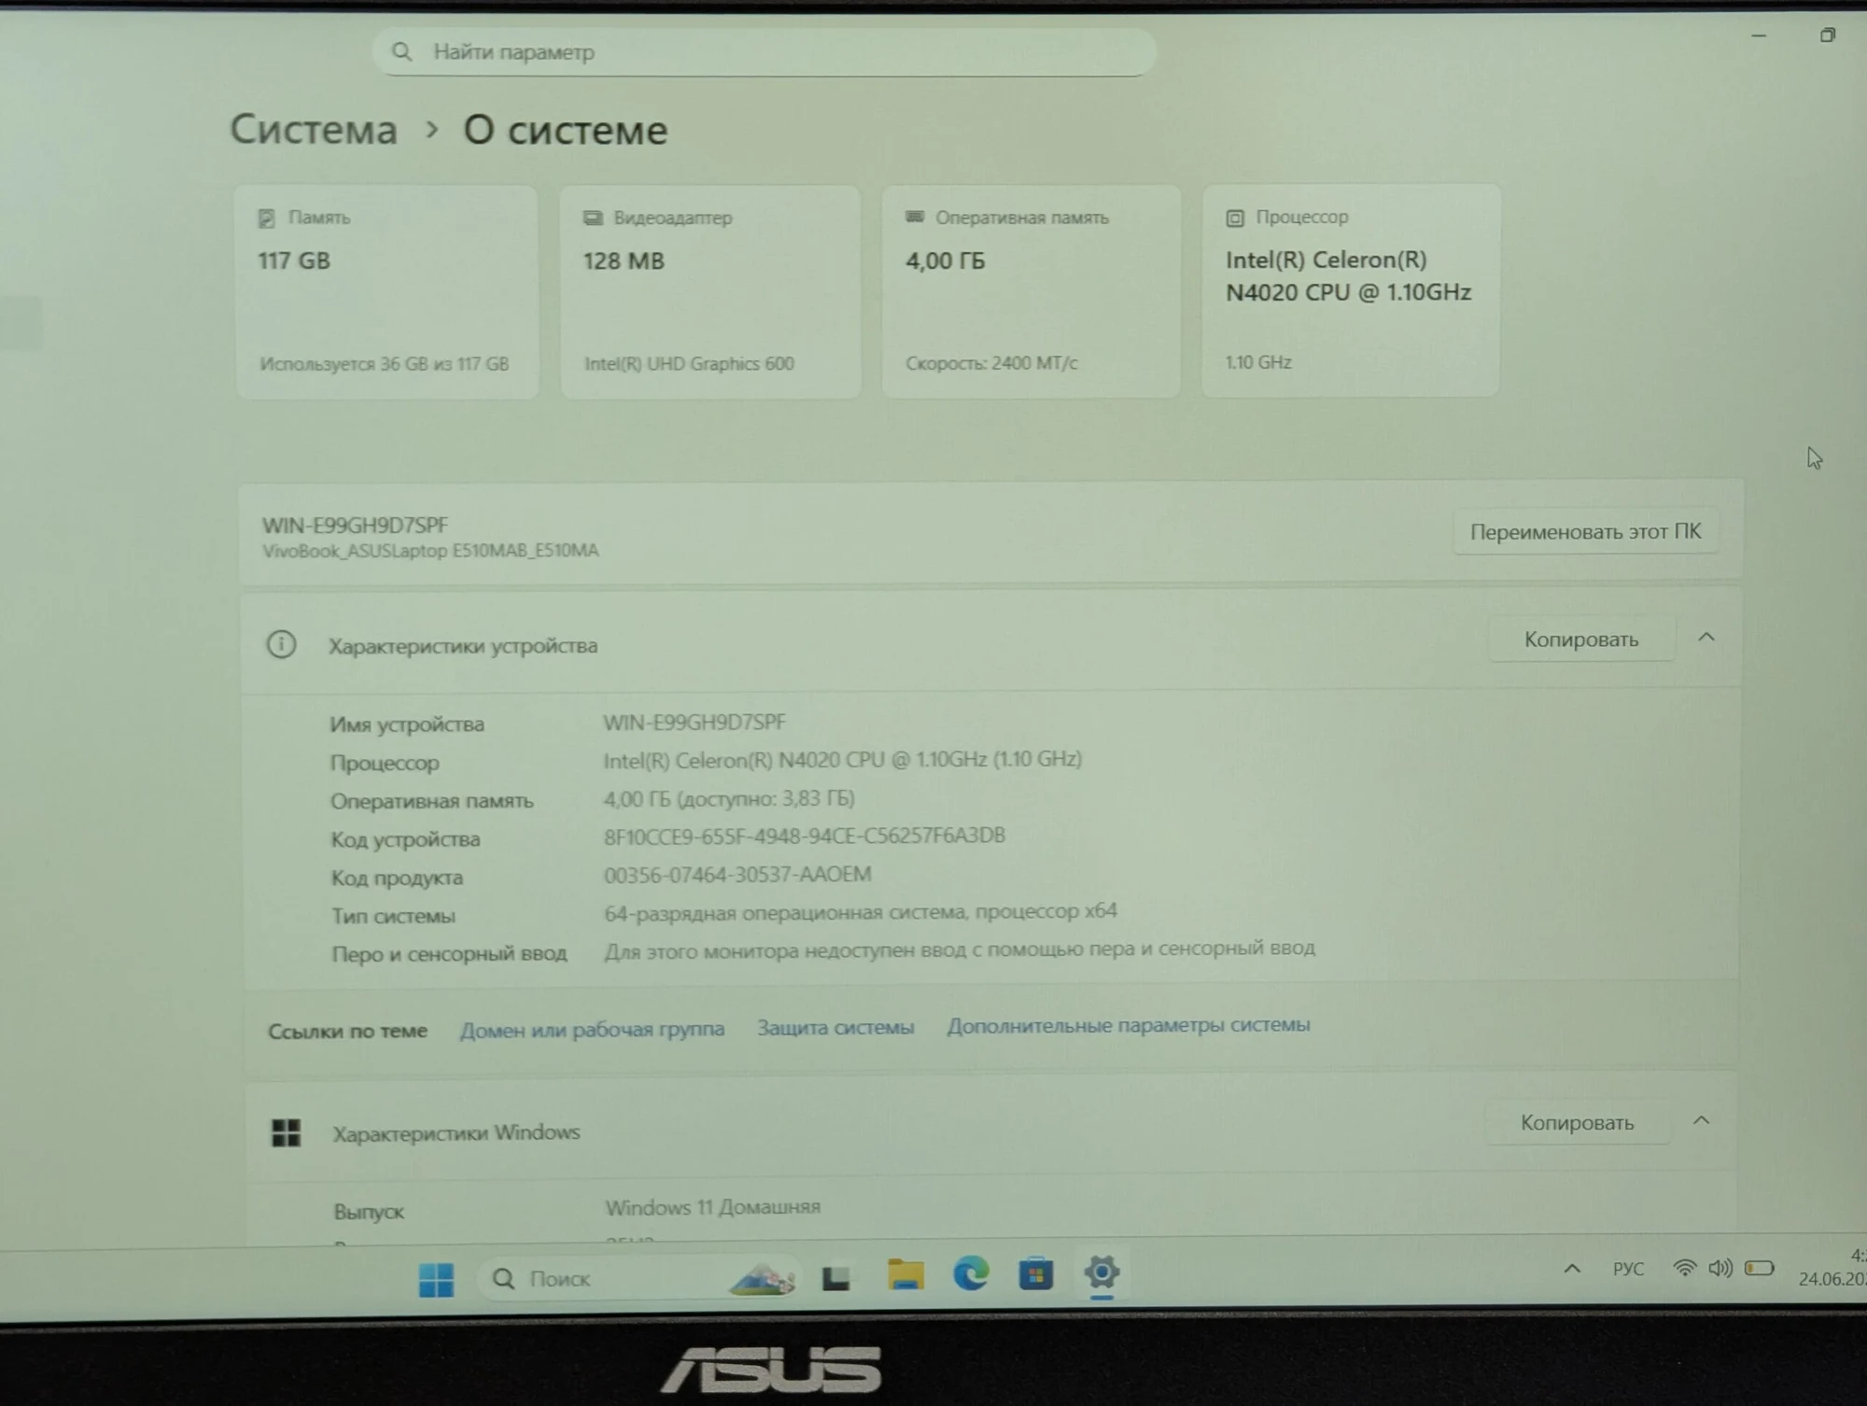Open the Процессор card

1351,290
